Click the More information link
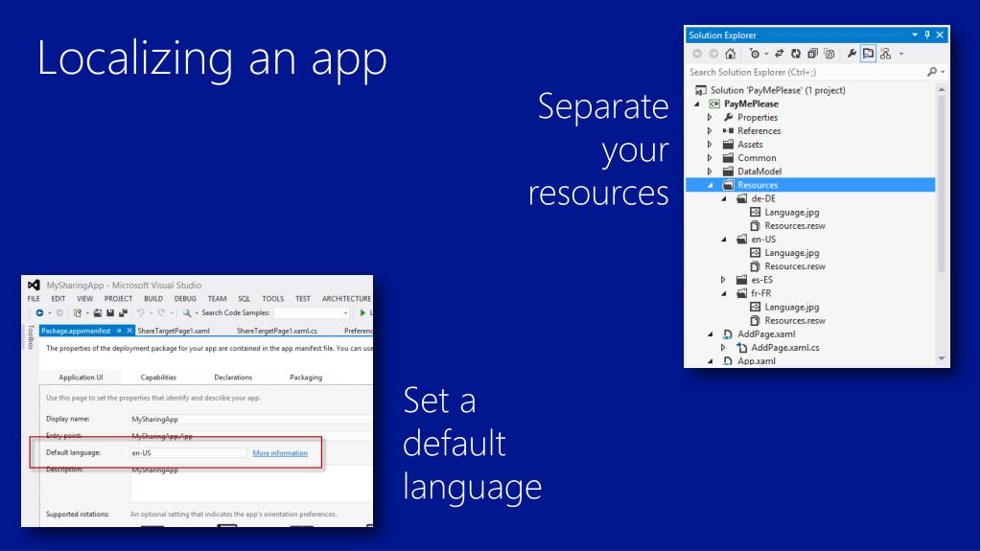Image resolution: width=981 pixels, height=551 pixels. 280,453
